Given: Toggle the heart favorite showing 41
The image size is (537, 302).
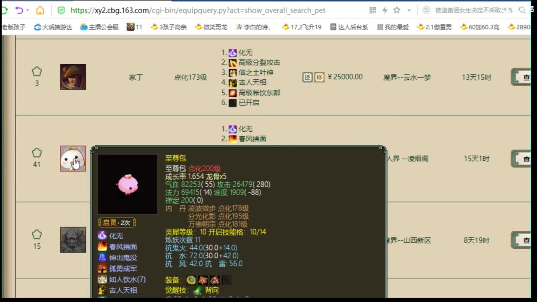Looking at the screenshot, I should [x=36, y=153].
